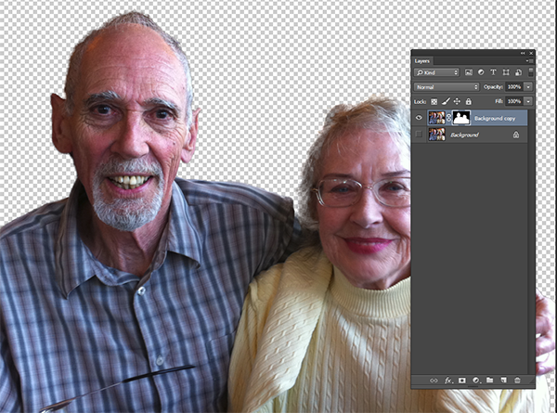
Task: Toggle lock transparent pixels
Action: pos(433,101)
